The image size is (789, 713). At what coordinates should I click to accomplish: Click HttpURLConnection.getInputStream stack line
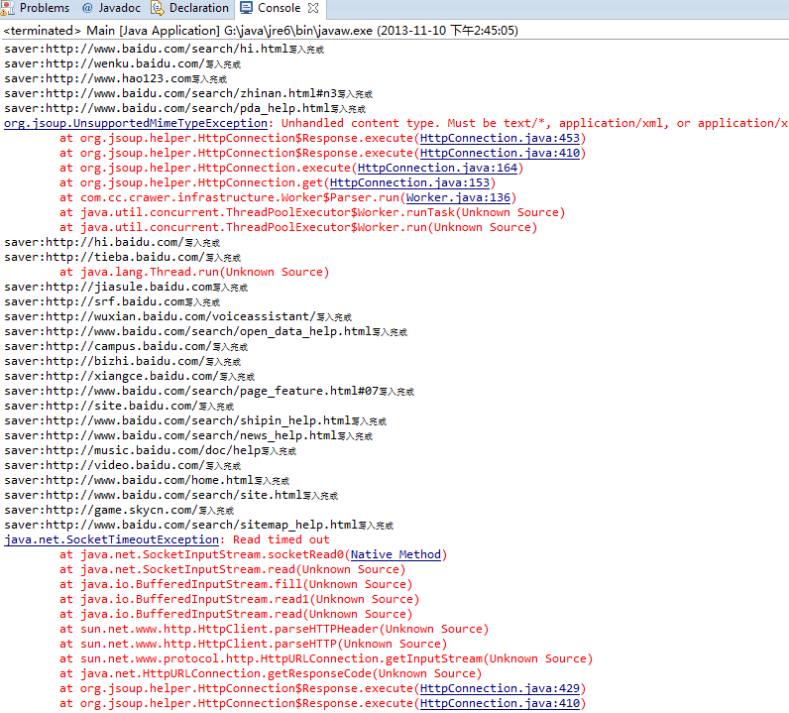(x=326, y=658)
